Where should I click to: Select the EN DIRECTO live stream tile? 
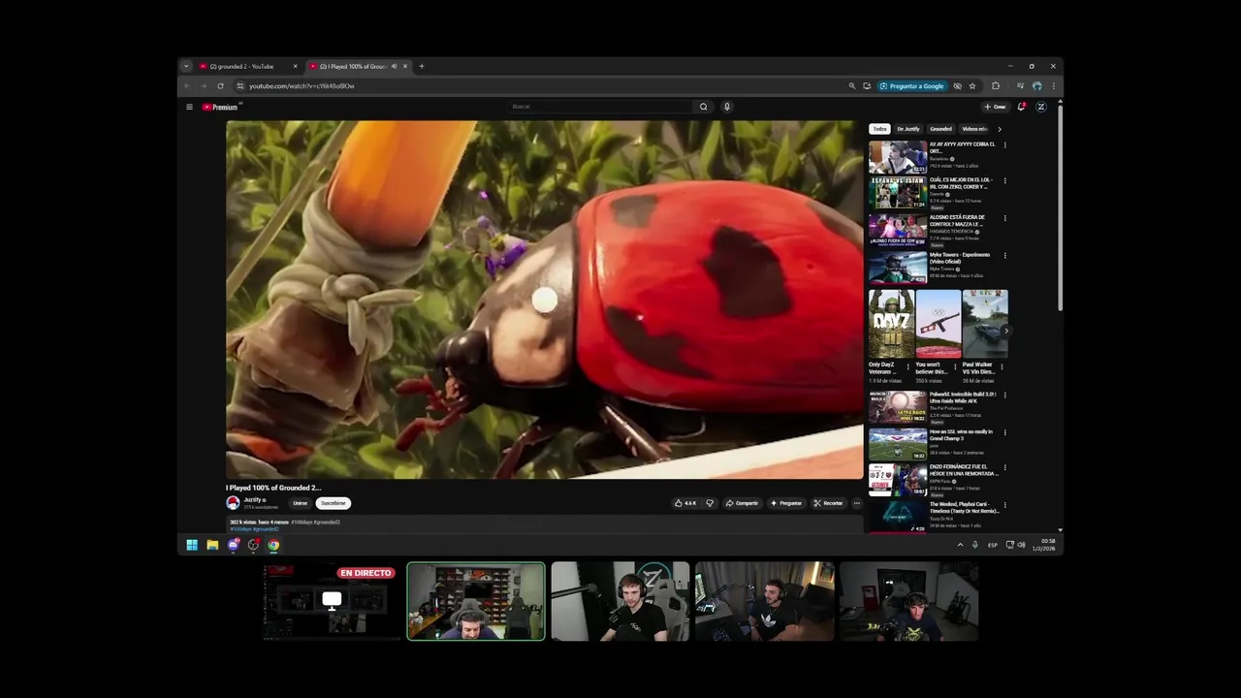(x=333, y=601)
